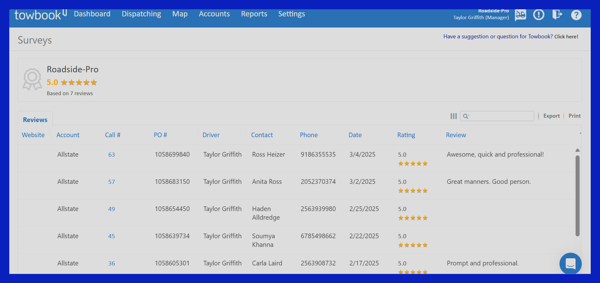Click the reviews table vertical scrollbar
600x283 pixels.
tap(577, 196)
